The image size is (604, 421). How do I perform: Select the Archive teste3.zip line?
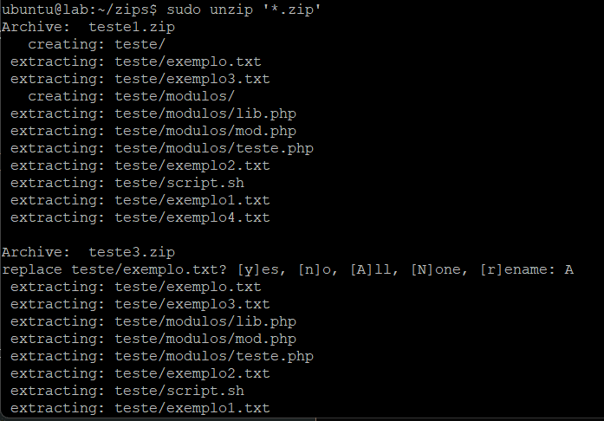point(88,252)
